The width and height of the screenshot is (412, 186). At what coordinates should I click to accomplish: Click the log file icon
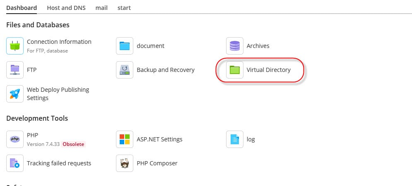click(x=235, y=139)
